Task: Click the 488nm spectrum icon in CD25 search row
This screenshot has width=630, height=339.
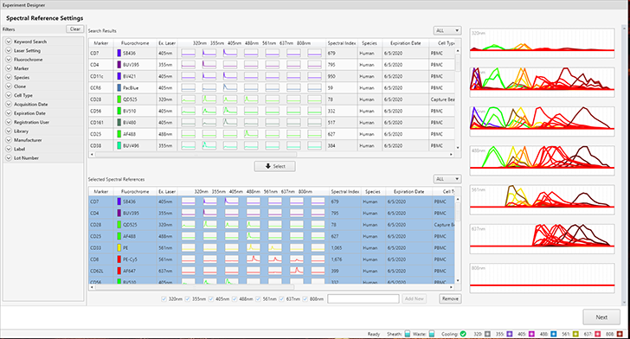Action: (x=251, y=134)
